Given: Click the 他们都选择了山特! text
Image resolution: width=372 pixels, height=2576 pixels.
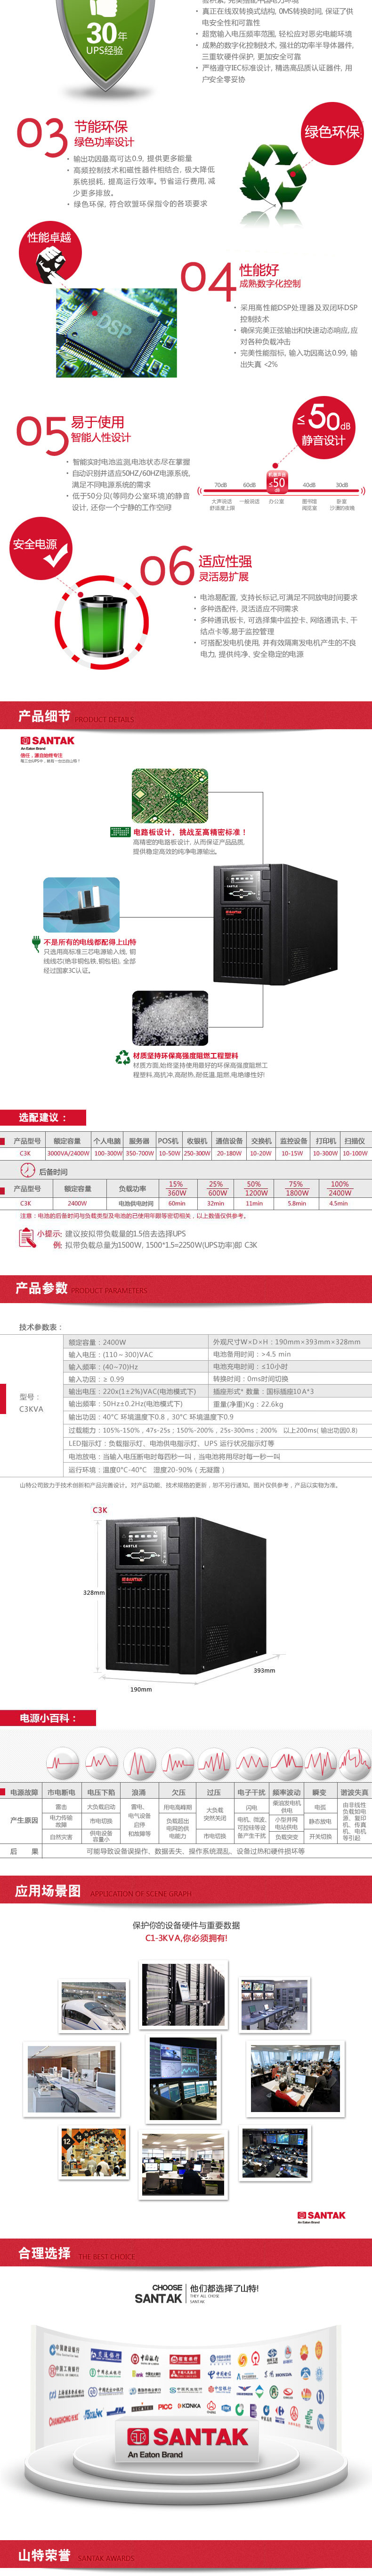Looking at the screenshot, I should coord(225,2288).
